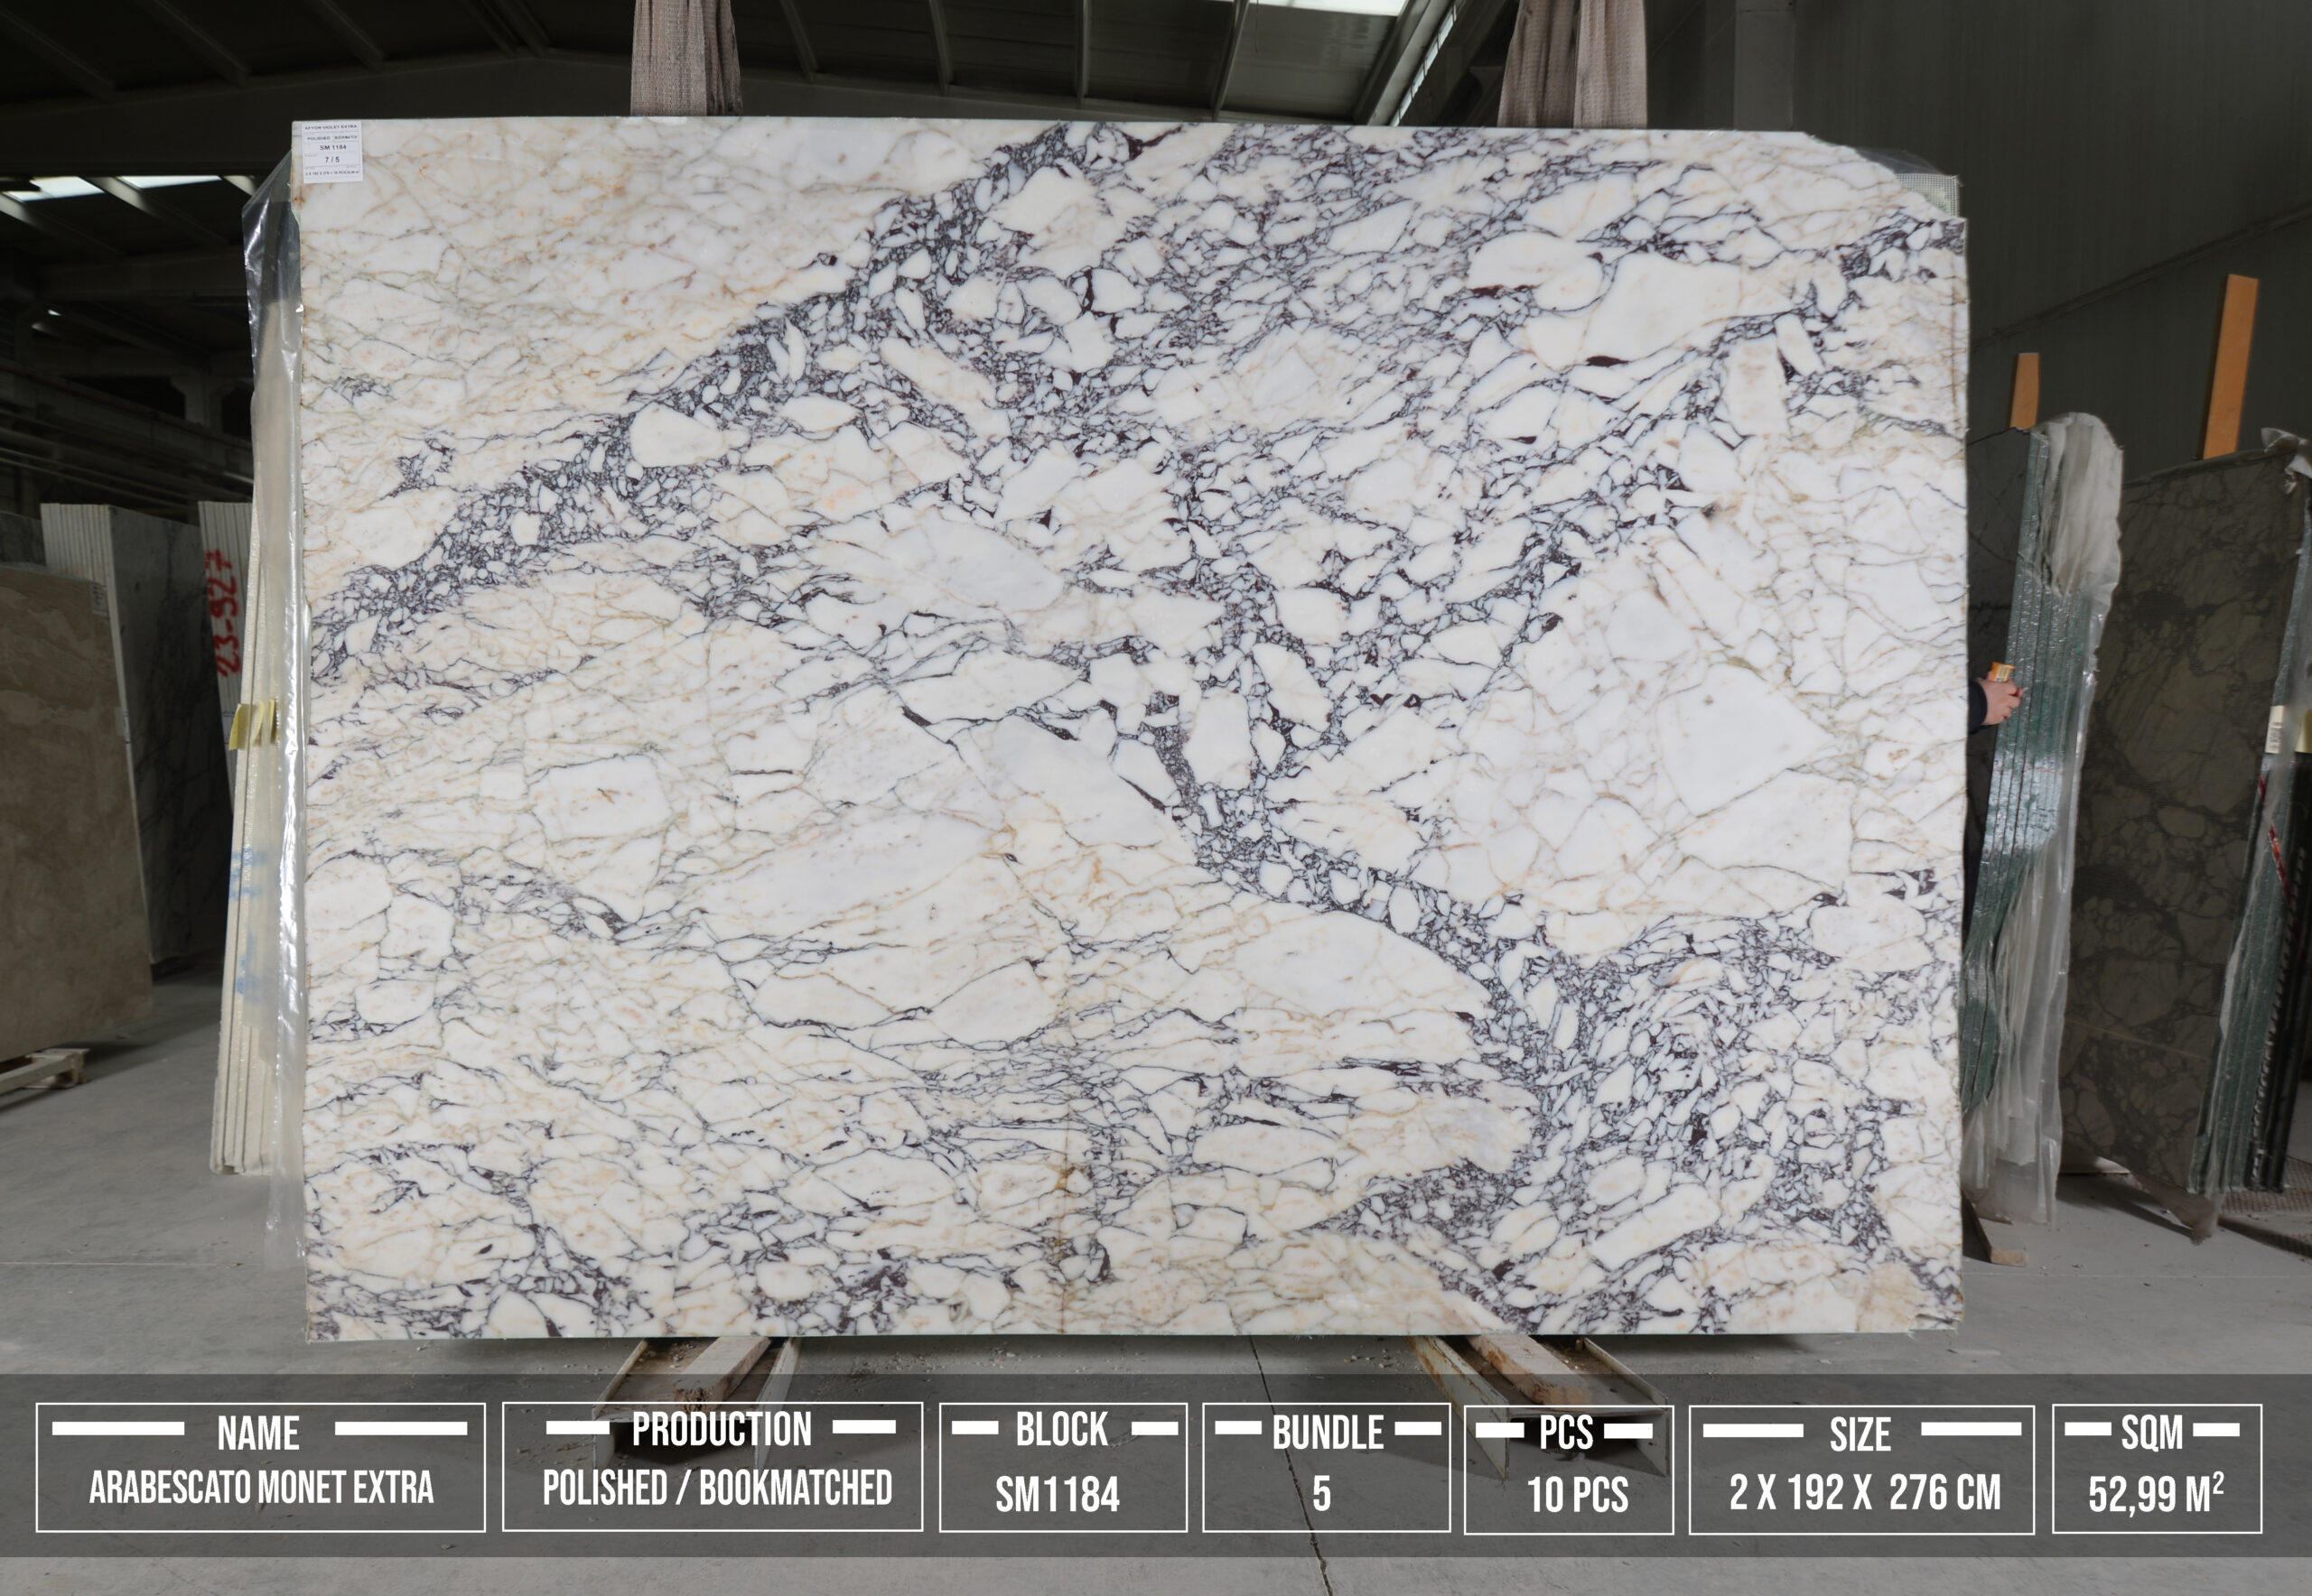Click the ARABESCATO MONET EXTRA name text
Viewport: 2312px width, 1596px height.
point(261,1487)
